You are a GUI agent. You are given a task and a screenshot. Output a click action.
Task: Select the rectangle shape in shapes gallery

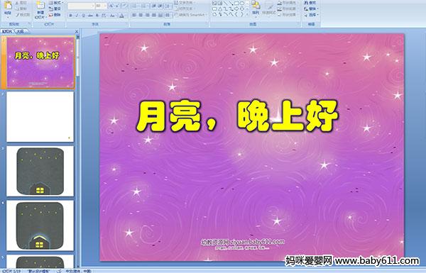[x=236, y=3]
